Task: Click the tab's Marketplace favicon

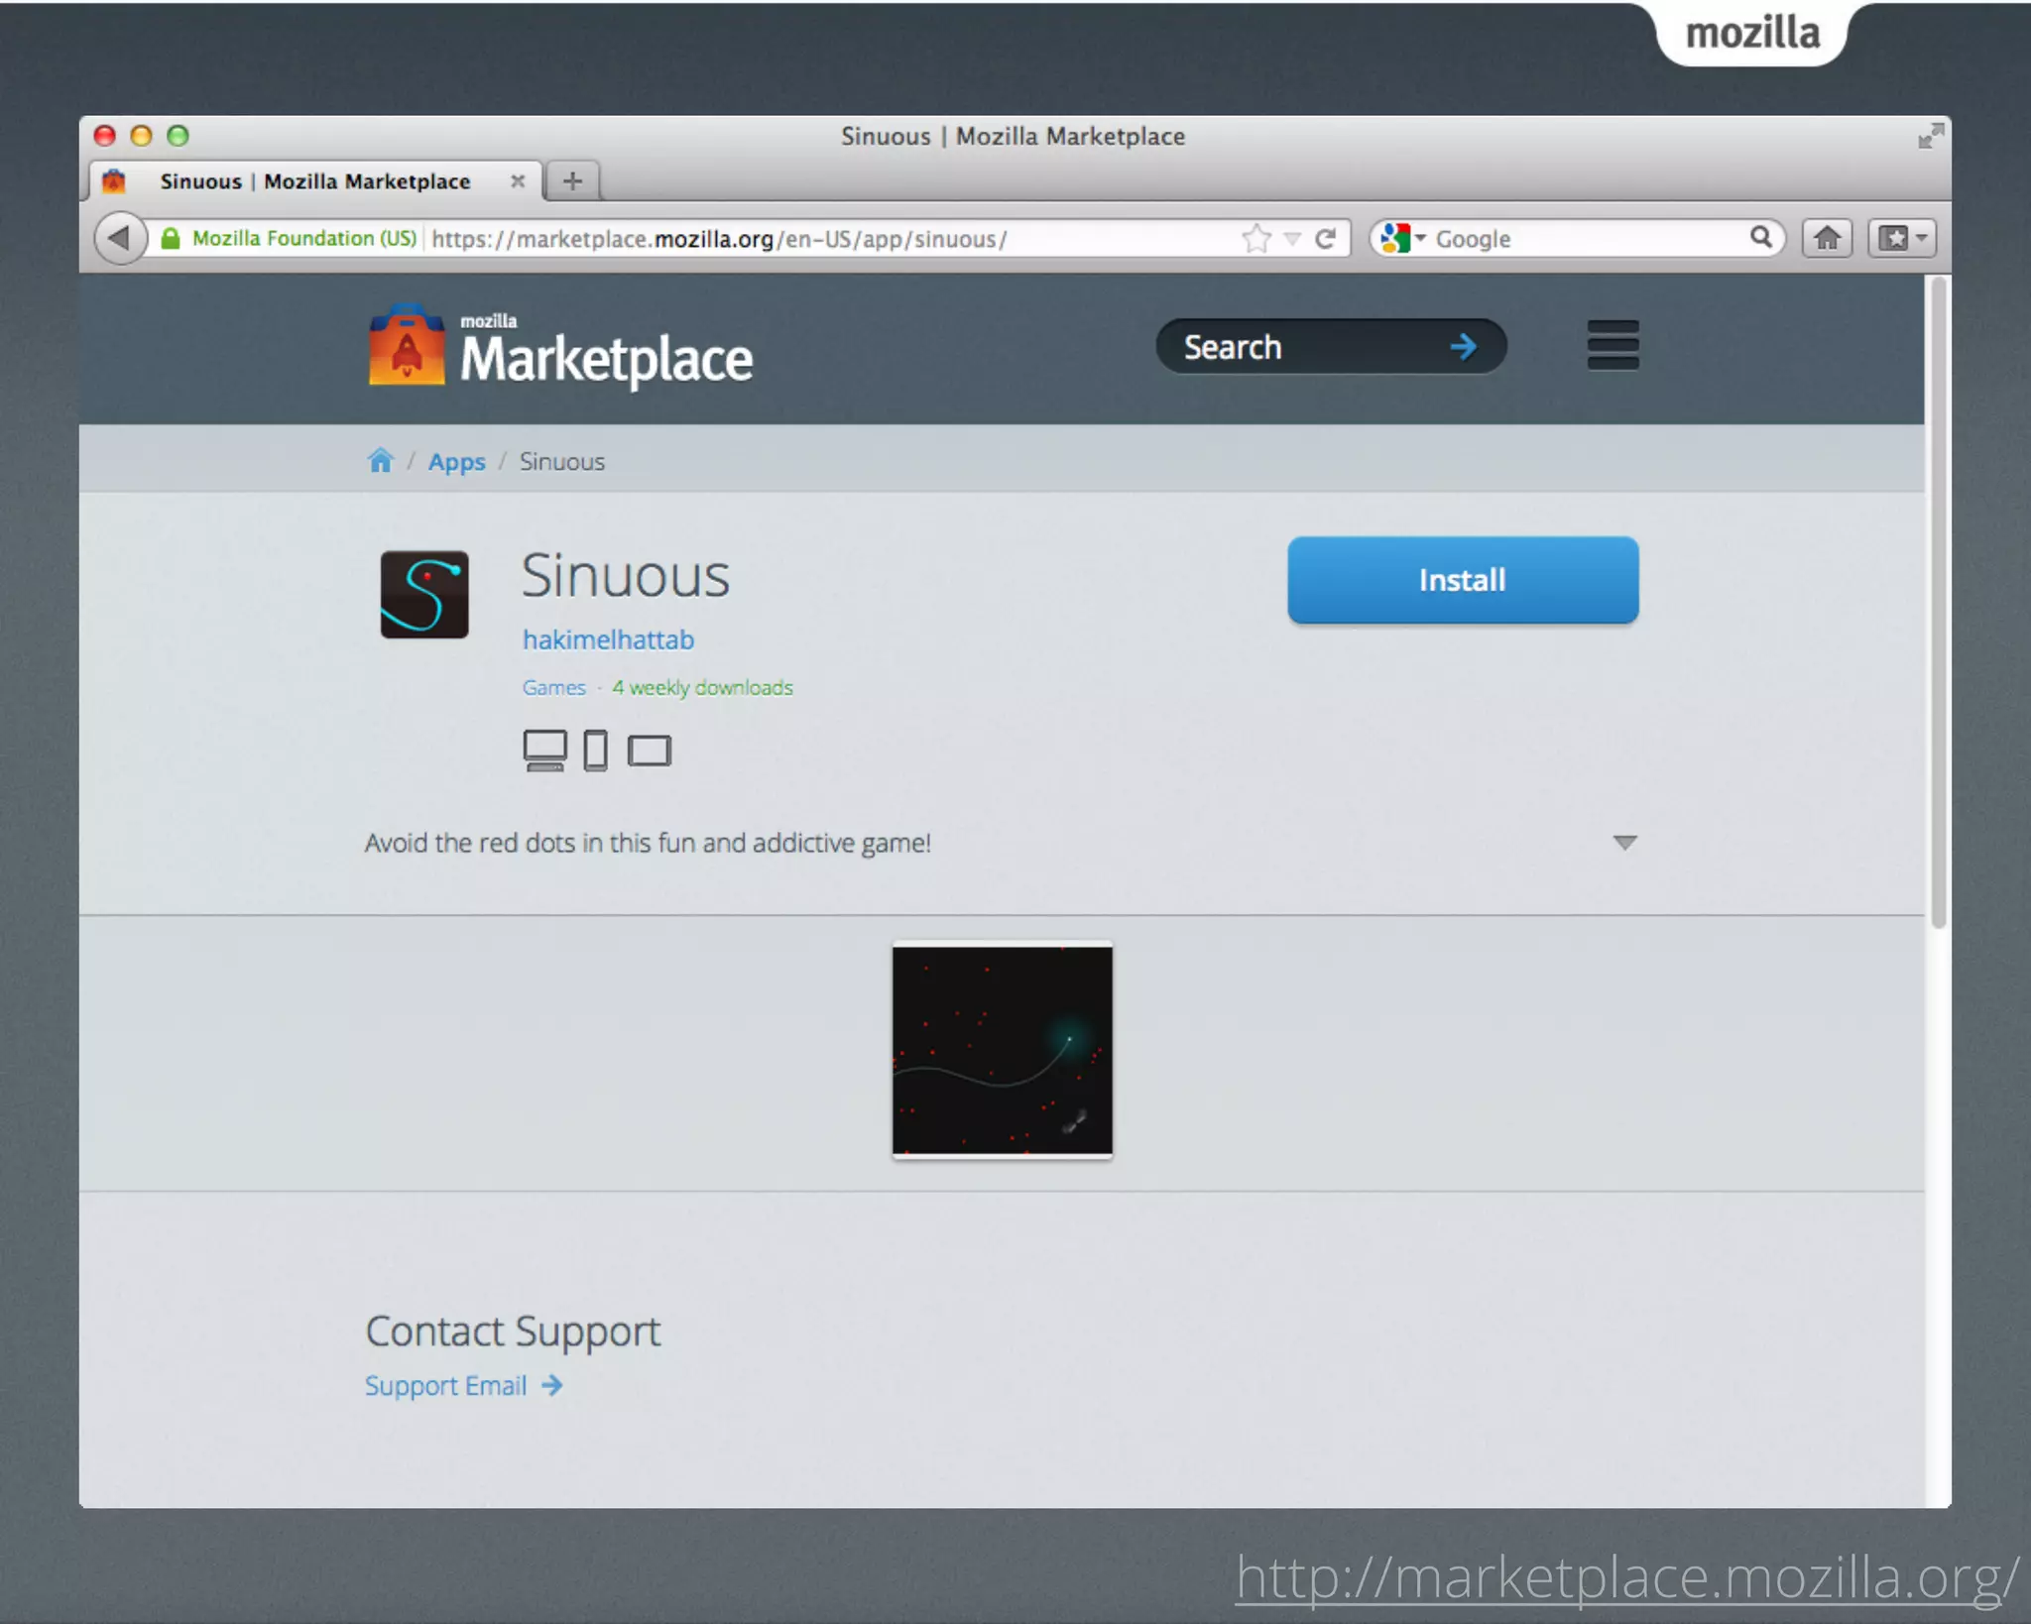Action: point(114,180)
